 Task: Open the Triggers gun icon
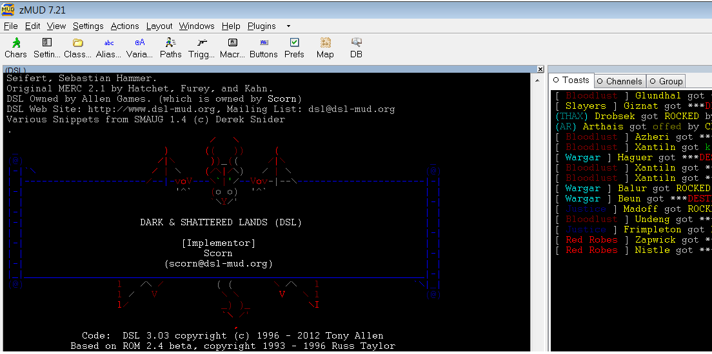202,48
